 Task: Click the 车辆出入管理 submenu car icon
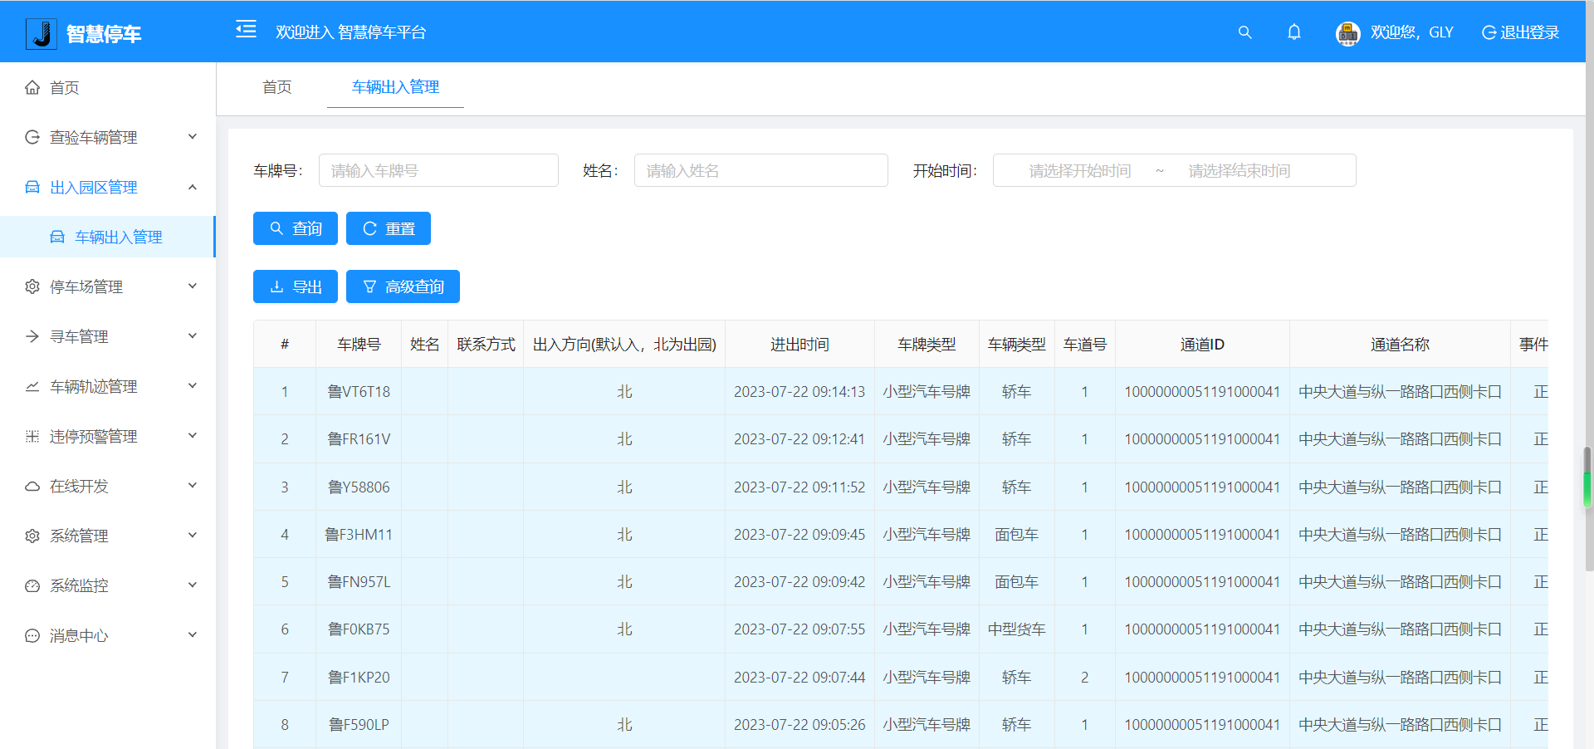57,237
